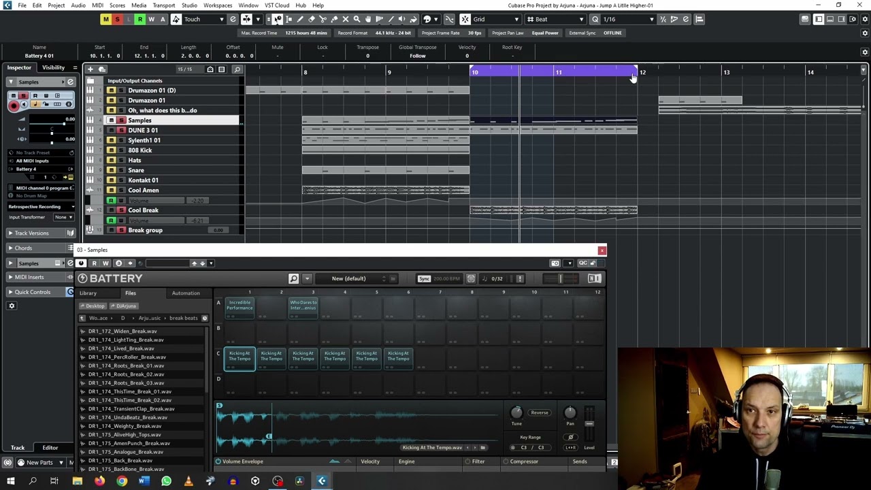Toggle Solo on the Snare track
The width and height of the screenshot is (871, 490).
tap(121, 170)
